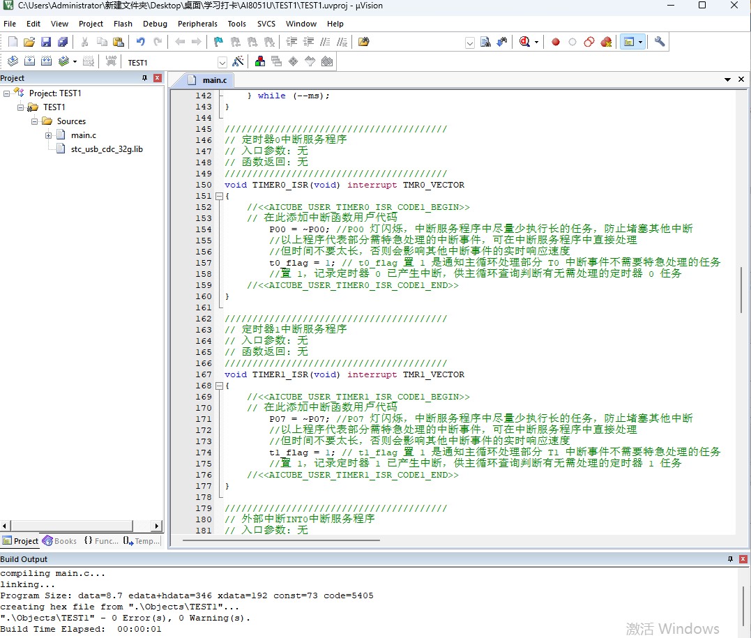Image resolution: width=751 pixels, height=638 pixels.
Task: Expand the batch build dropdown arrow
Action: coord(75,61)
